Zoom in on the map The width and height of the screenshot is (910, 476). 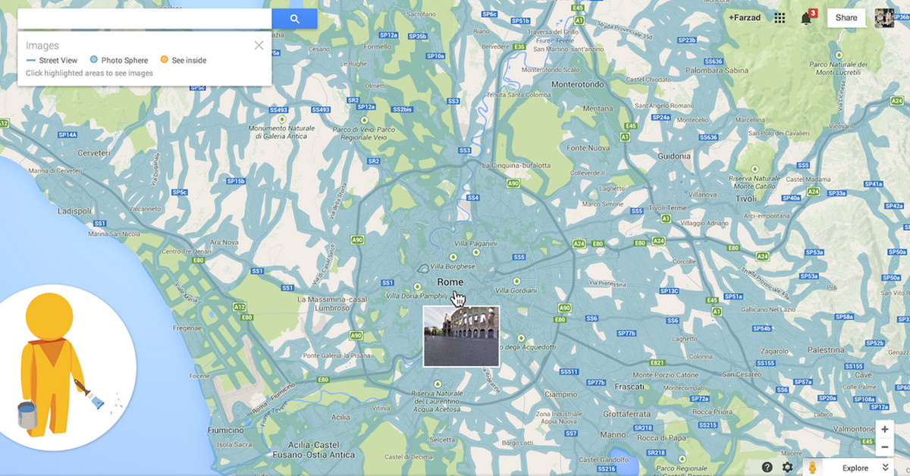[885, 430]
